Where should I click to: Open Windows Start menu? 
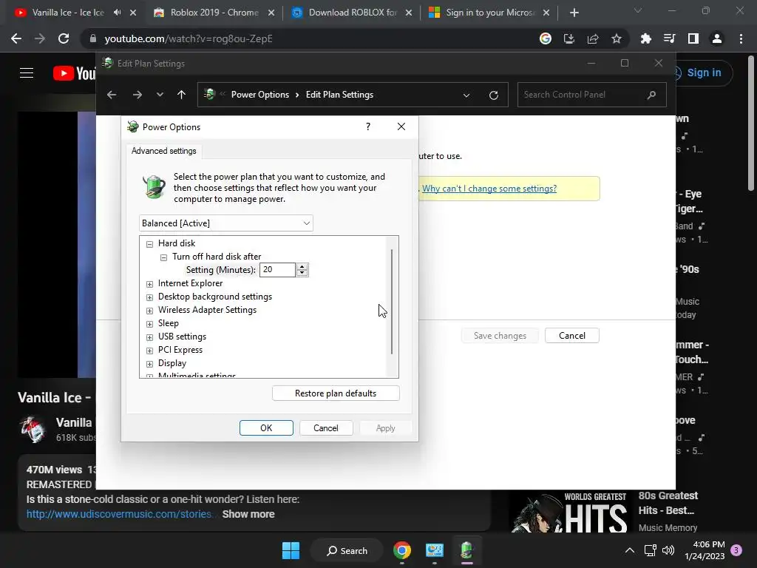click(x=291, y=550)
